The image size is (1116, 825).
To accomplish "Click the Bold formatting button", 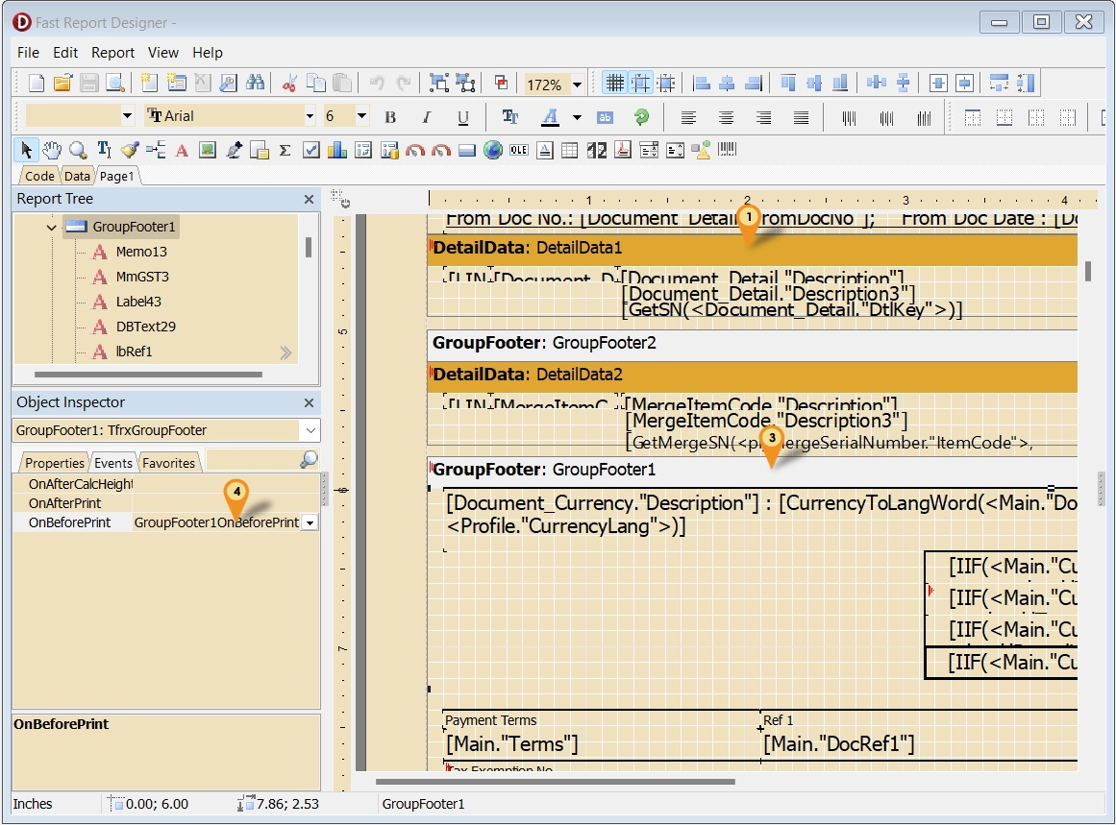I will tap(390, 116).
